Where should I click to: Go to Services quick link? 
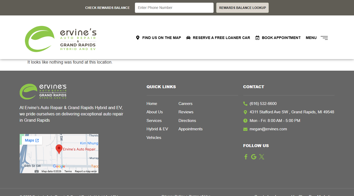pos(154,121)
